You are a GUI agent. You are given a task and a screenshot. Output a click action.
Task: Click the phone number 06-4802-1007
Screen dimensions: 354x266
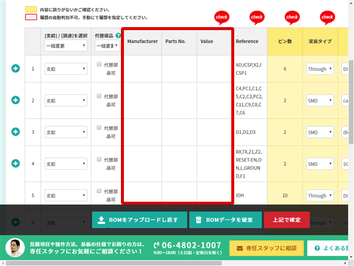pyautogui.click(x=191, y=245)
